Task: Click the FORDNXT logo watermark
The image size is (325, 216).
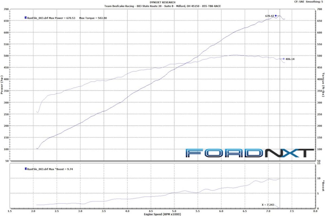Action: [x=250, y=153]
